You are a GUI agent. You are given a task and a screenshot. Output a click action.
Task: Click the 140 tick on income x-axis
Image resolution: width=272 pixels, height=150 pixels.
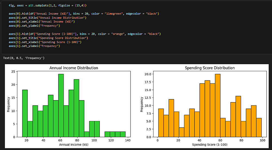click(128, 141)
